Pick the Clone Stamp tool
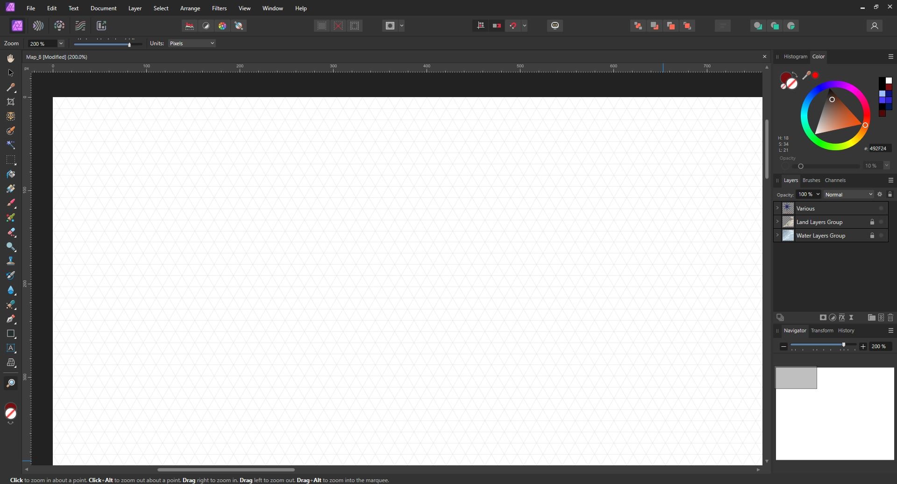Screen dimensions: 897x484 (x=11, y=260)
